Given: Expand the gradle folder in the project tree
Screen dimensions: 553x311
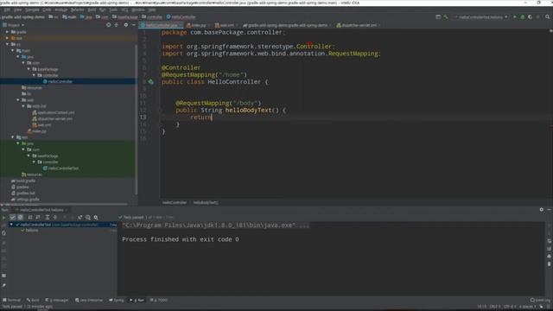Looking at the screenshot, I should click(x=8, y=32).
